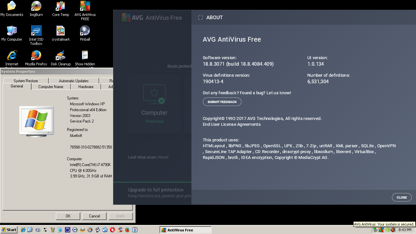Click the UI version value 1.0.134
The image size is (416, 234).
tap(316, 64)
